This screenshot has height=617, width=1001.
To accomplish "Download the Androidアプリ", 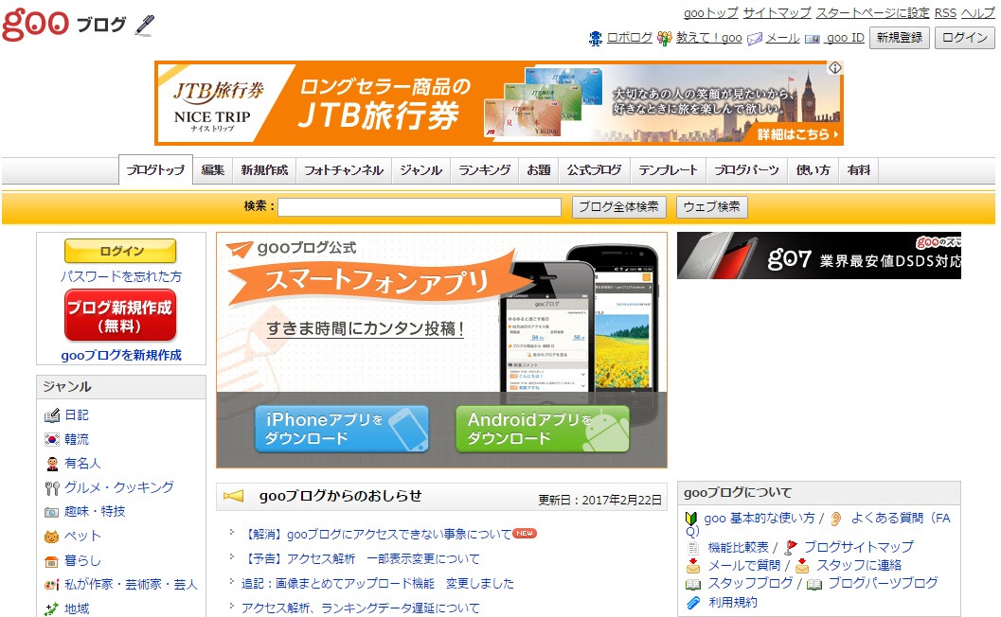I will (543, 429).
